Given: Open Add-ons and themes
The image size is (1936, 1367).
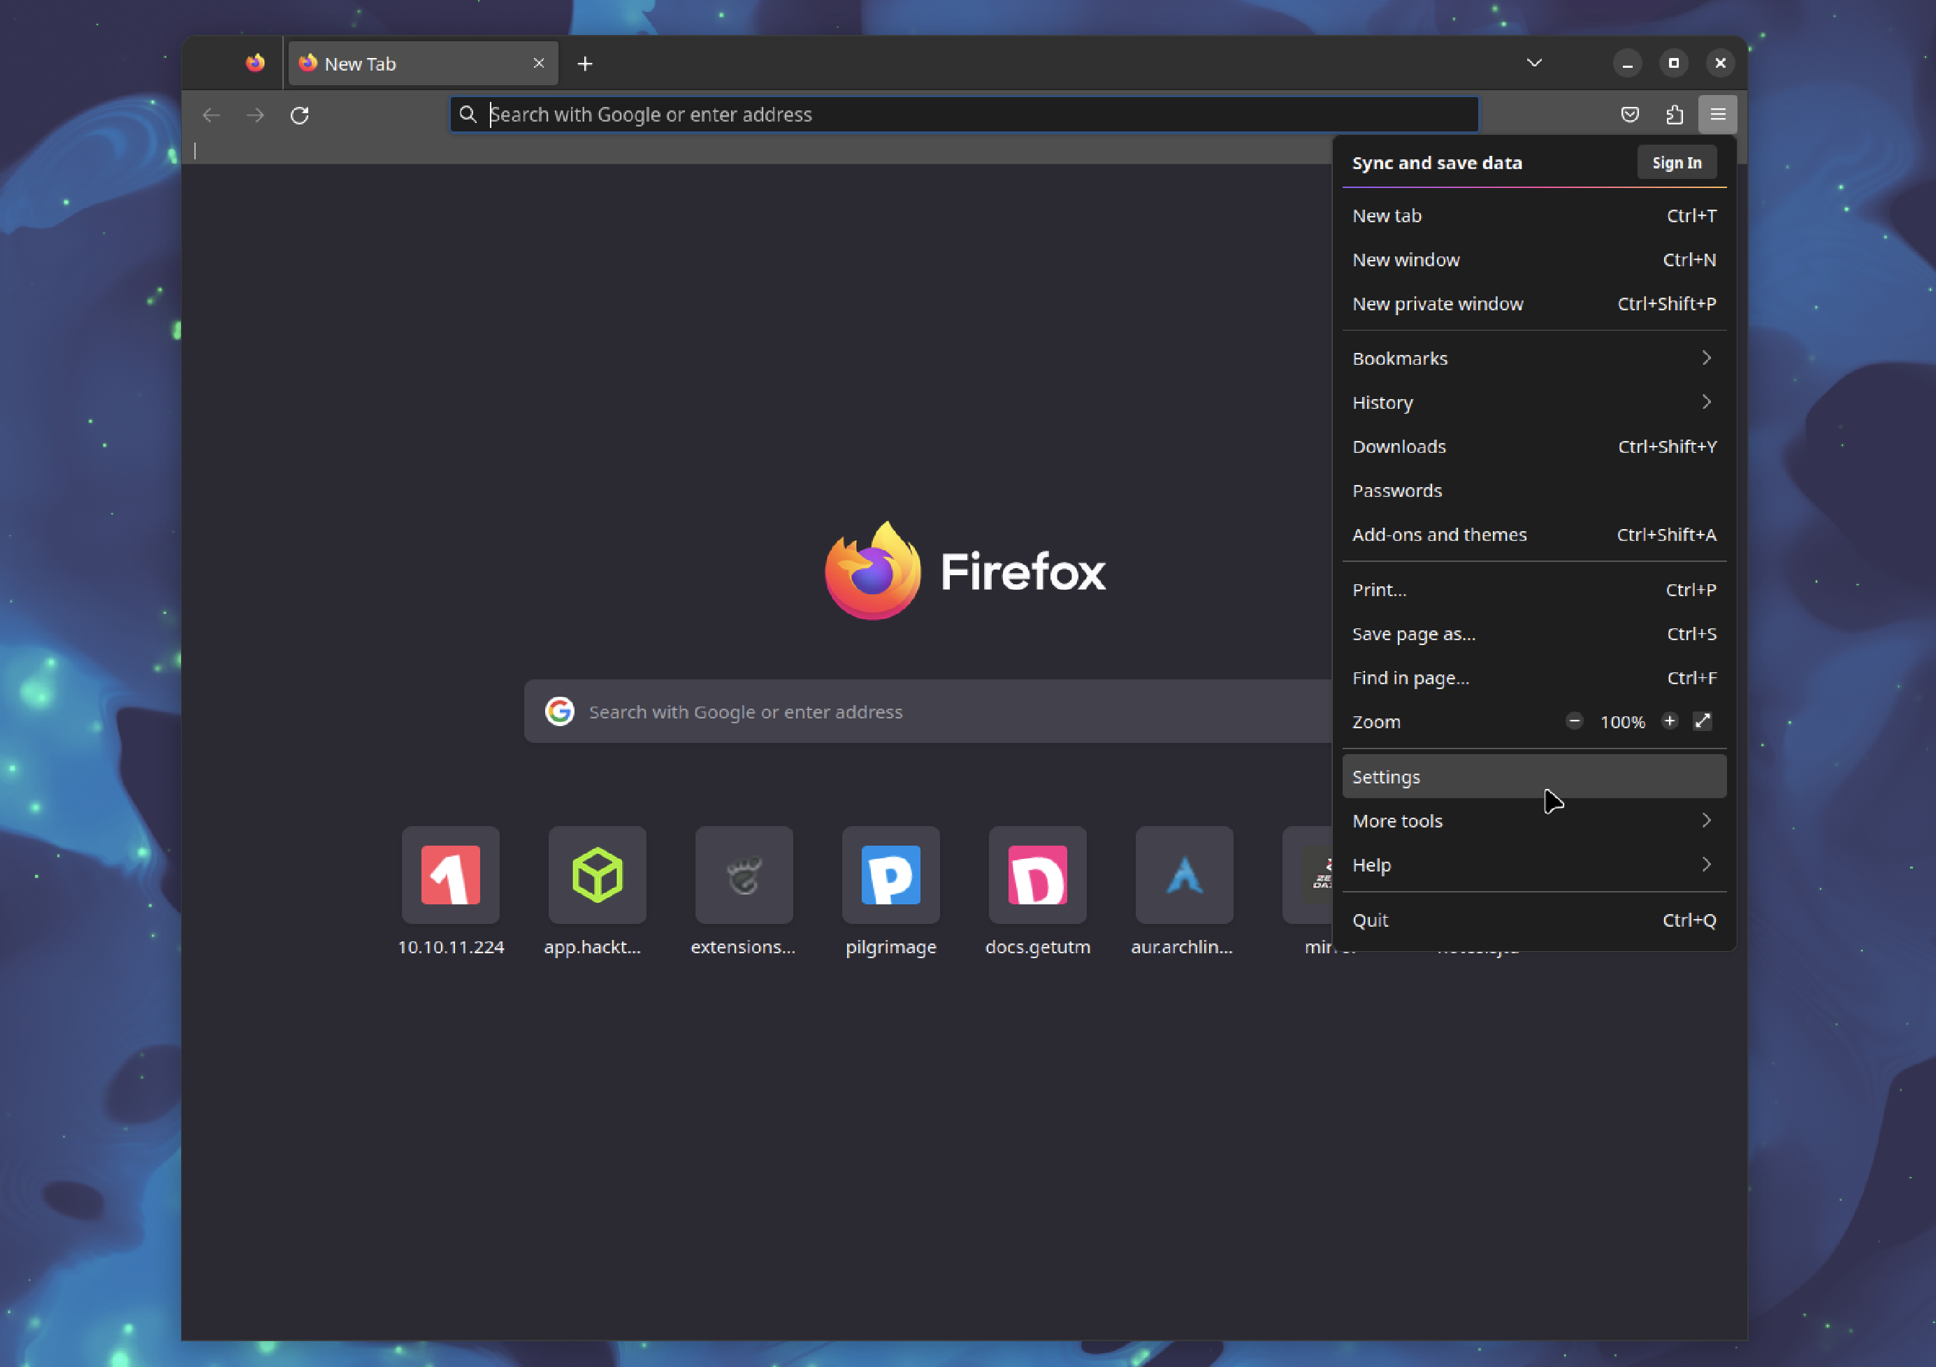Looking at the screenshot, I should pos(1534,535).
